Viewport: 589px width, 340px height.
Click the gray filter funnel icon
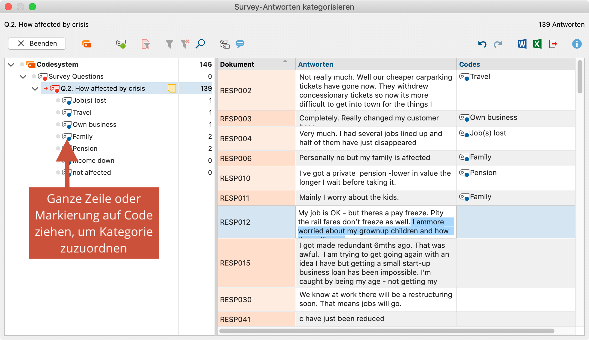(x=169, y=44)
